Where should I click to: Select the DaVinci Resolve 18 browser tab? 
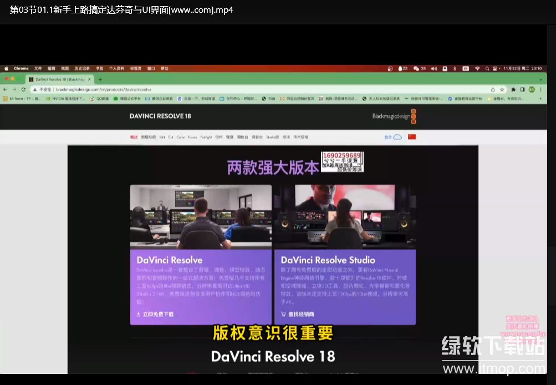tap(59, 79)
